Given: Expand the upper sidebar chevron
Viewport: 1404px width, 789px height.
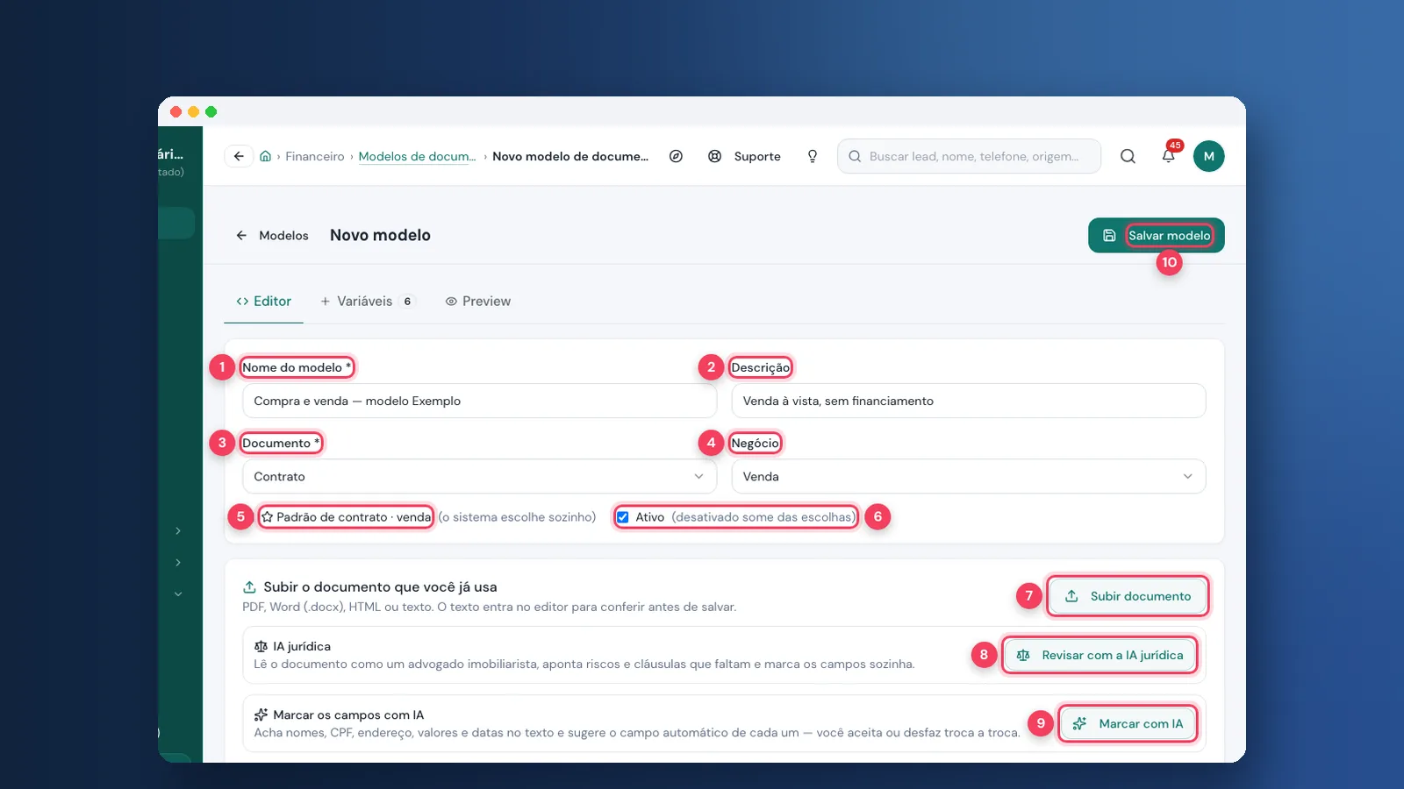Looking at the screenshot, I should point(178,530).
